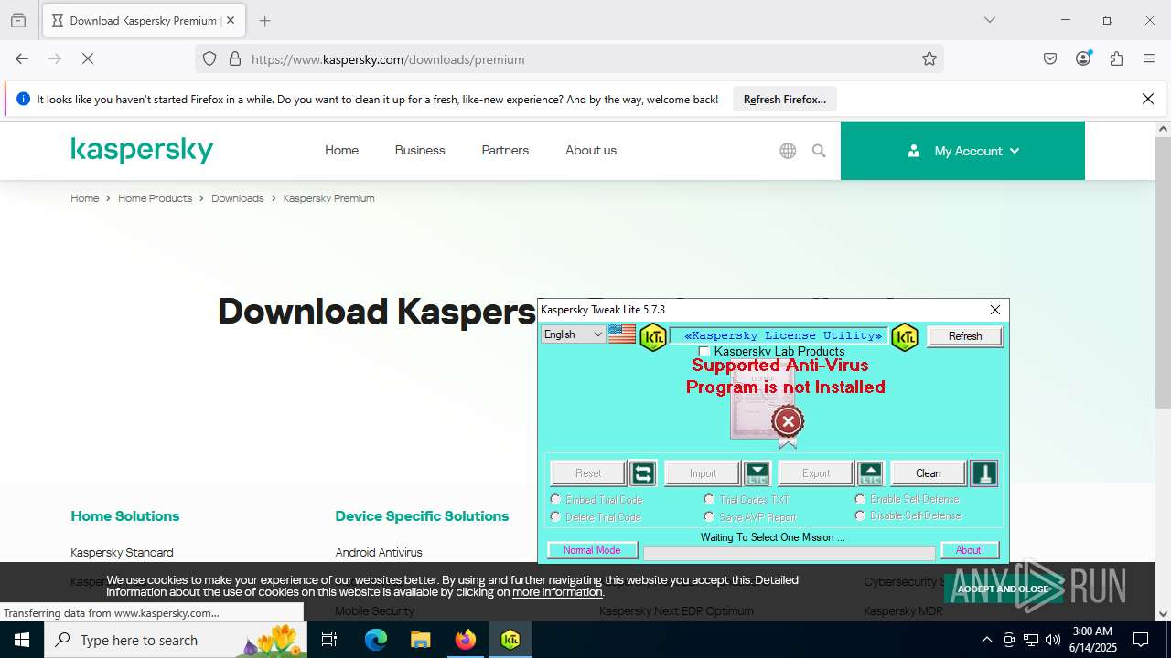Open Firefox extensions puzzle icon
The height and width of the screenshot is (658, 1171).
point(1116,58)
